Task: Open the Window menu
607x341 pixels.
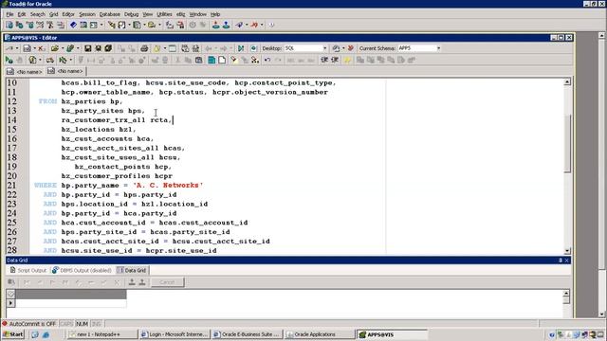Action: point(198,14)
